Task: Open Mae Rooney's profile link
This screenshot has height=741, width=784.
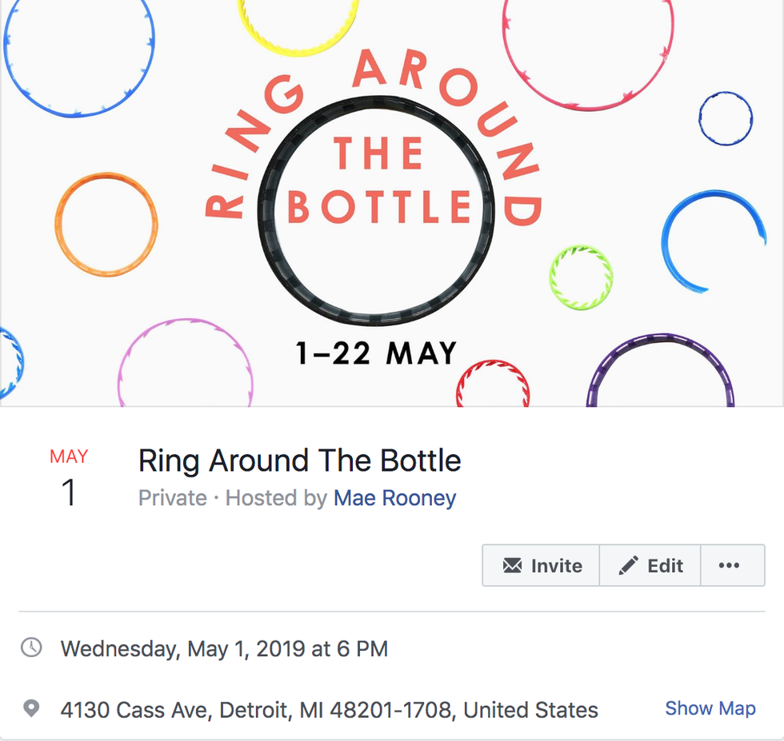Action: pyautogui.click(x=394, y=498)
